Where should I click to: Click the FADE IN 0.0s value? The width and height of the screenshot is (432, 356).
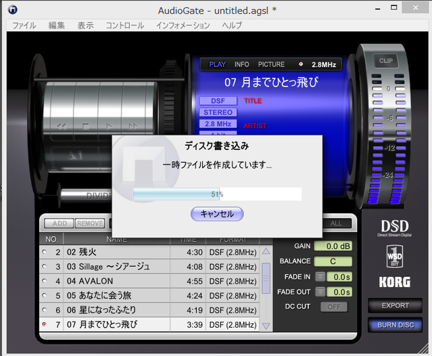click(339, 277)
